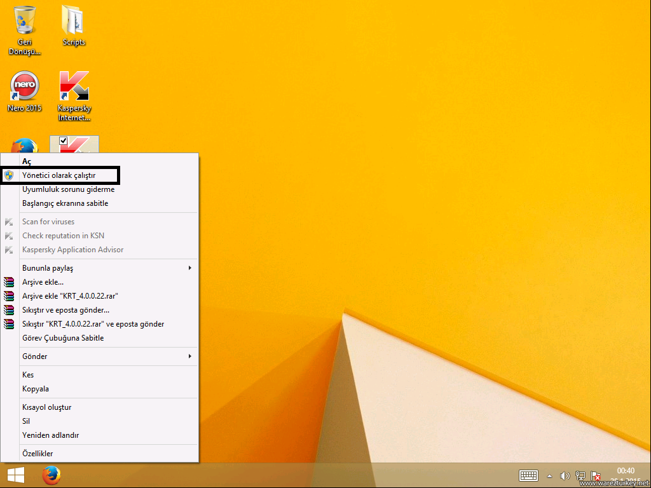This screenshot has height=488, width=651.
Task: Open the network status tray icon
Action: tap(580, 475)
